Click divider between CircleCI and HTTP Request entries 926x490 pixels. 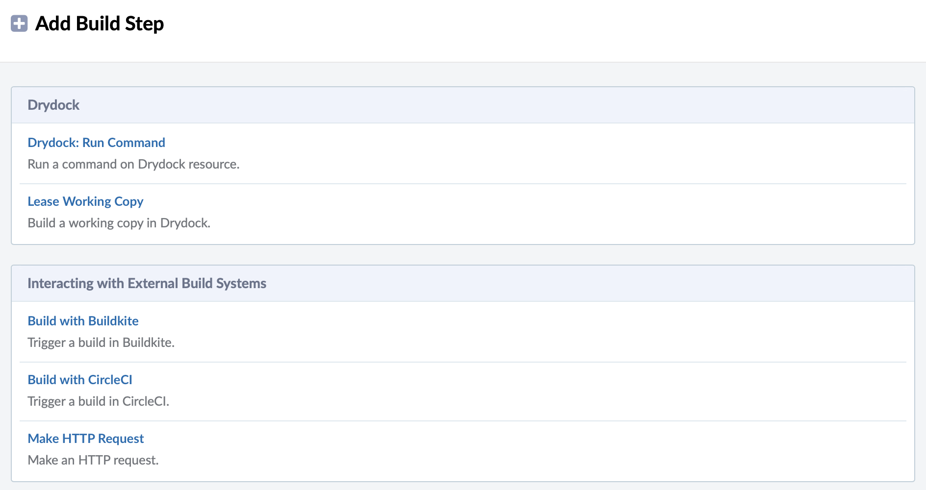[x=463, y=421]
